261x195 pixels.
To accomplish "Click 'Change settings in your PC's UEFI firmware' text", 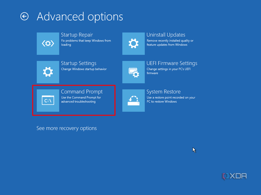I will (169, 71).
